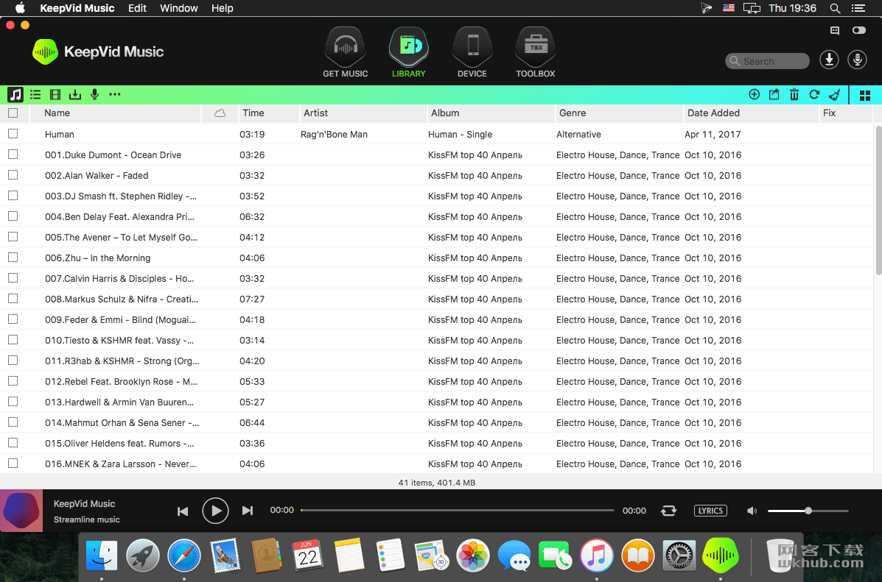Screen dimensions: 882x582
Task: Open the Edit menu
Action: (137, 8)
